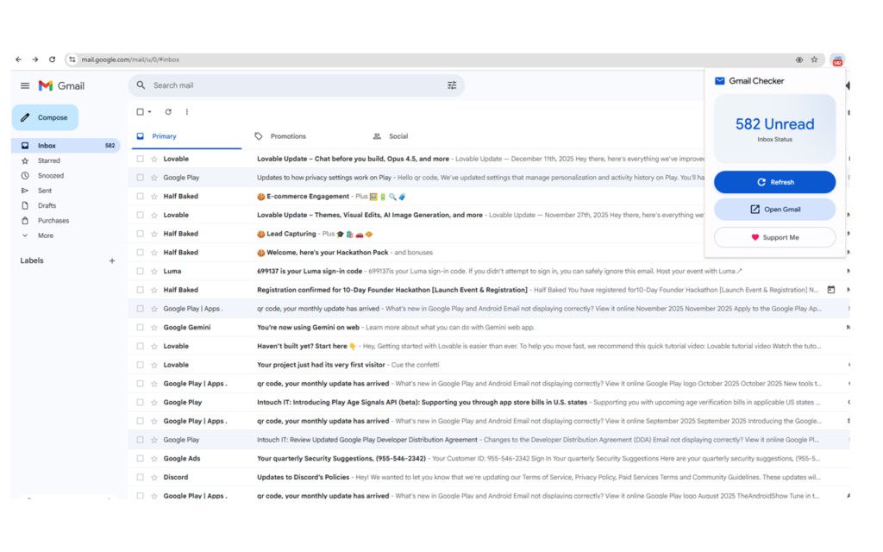The height and width of the screenshot is (552, 883).
Task: Switch to the Promotions tab
Action: (287, 136)
